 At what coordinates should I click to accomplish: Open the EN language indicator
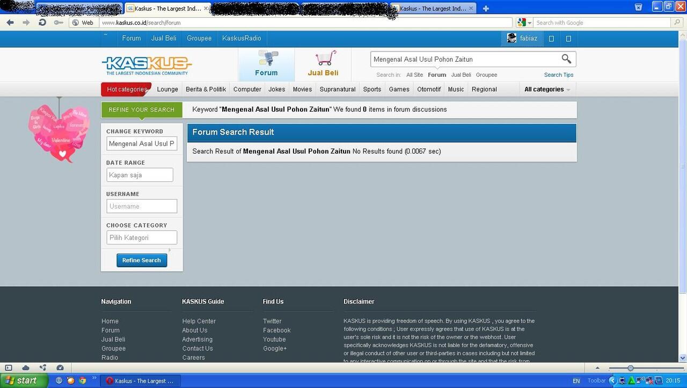tap(576, 380)
